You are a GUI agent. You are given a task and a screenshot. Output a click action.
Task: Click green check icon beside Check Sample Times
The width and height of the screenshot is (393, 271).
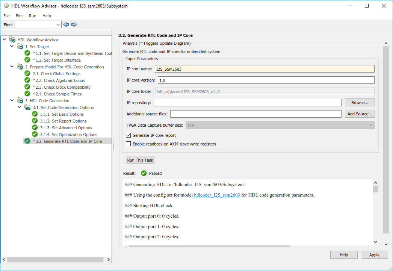point(27,94)
